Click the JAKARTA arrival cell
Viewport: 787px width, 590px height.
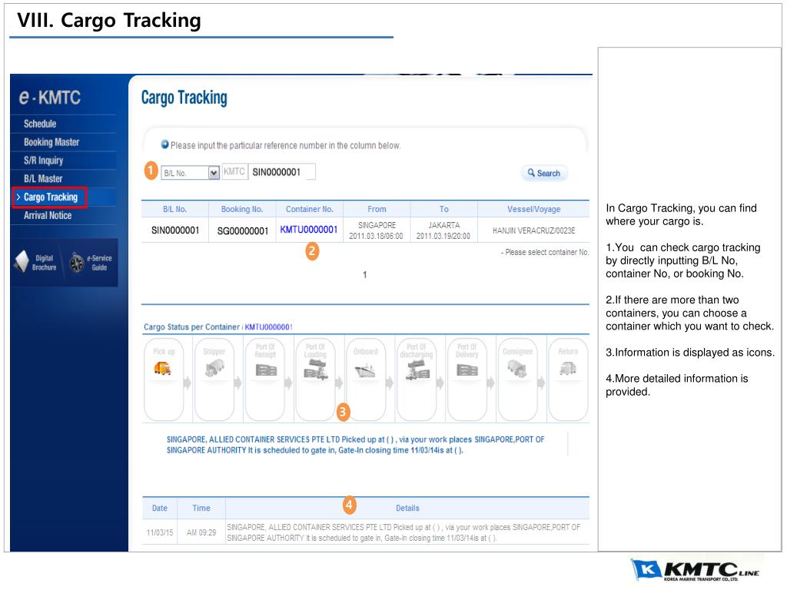pos(443,230)
